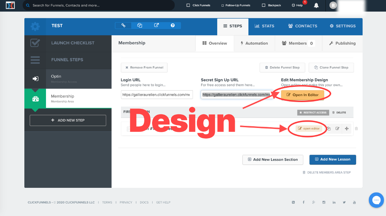Click the question mark help icon
This screenshot has height=216, width=386.
point(173,26)
